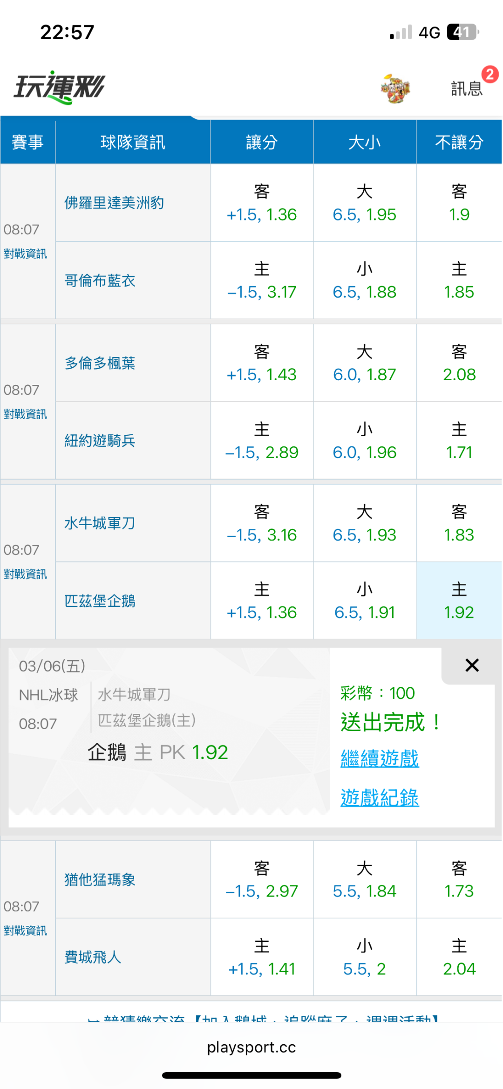The image size is (503, 1089).
Task: Open 對戰資訊 for the 水牛城軍刀 game
Action: (x=25, y=574)
